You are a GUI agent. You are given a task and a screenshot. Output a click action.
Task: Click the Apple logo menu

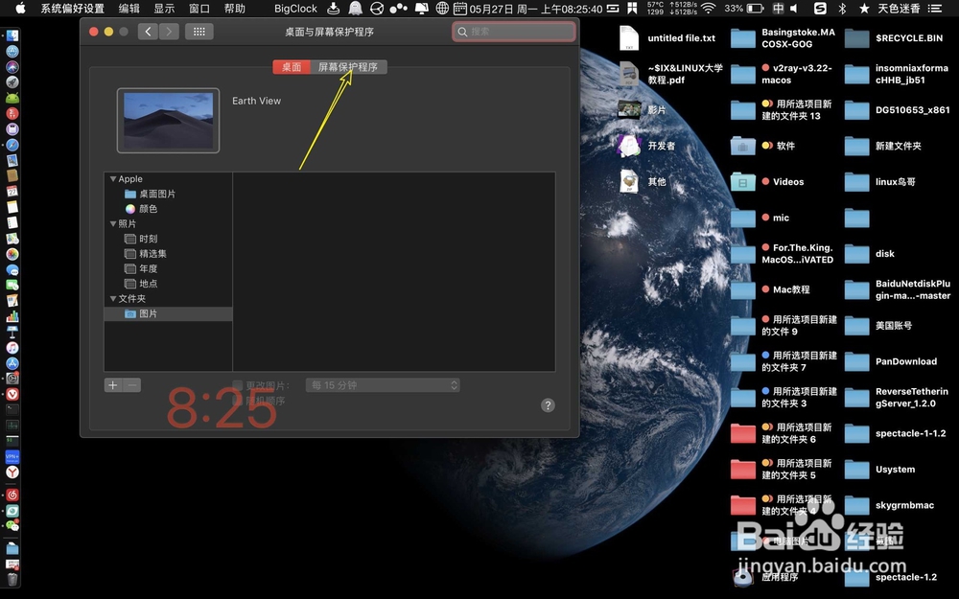[x=20, y=8]
